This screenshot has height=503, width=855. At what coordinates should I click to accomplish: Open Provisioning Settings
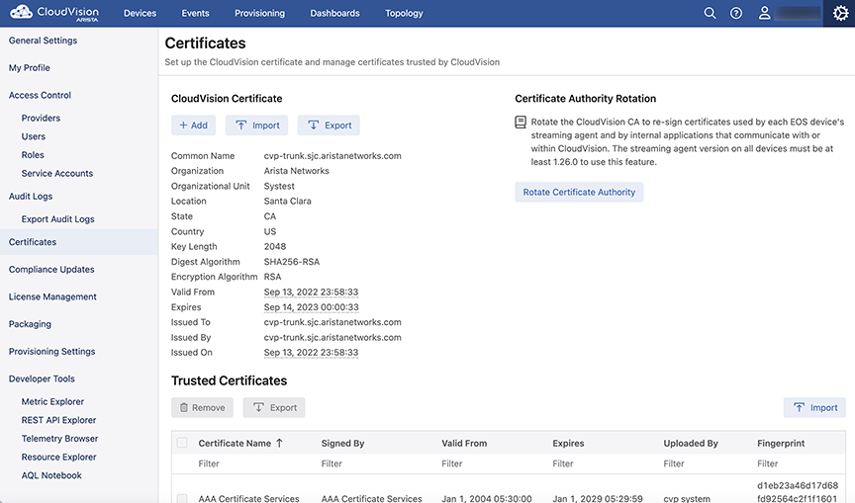tap(51, 351)
